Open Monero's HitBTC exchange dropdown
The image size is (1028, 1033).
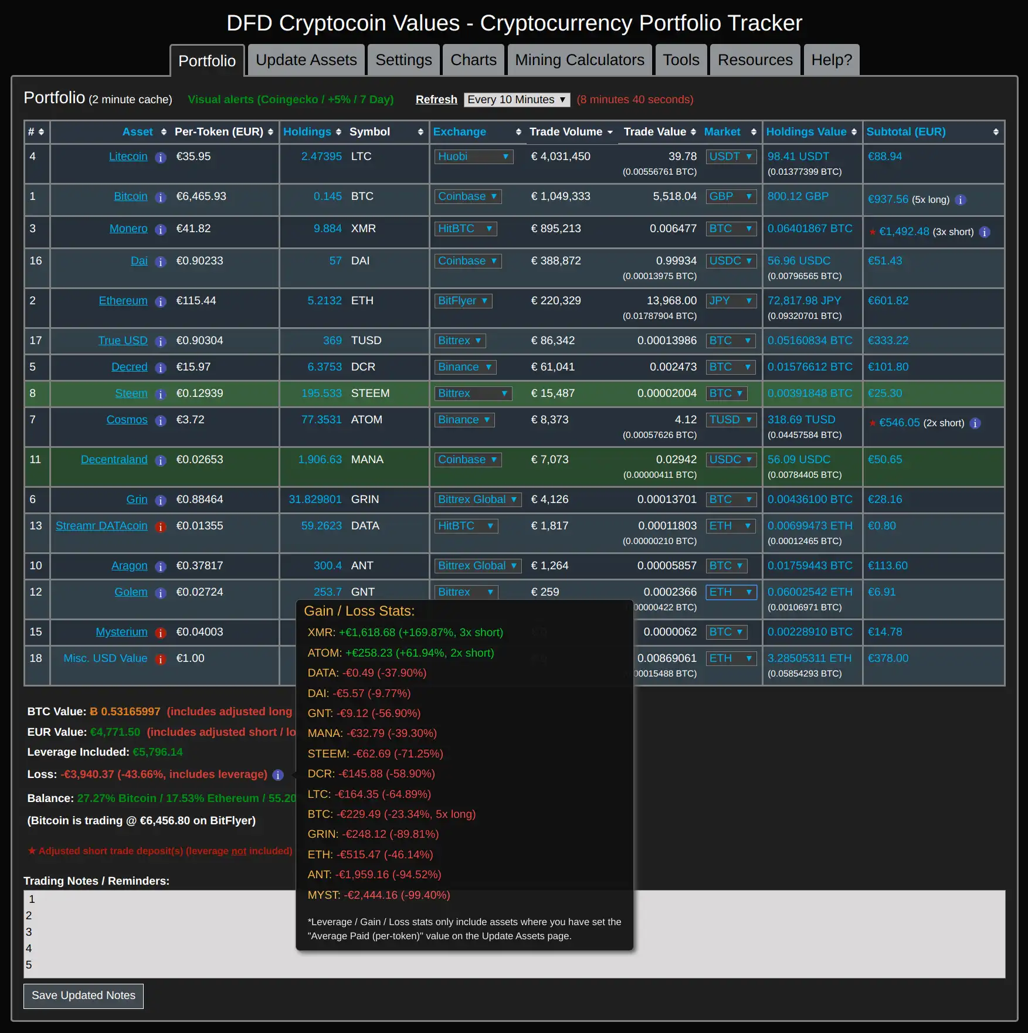pos(466,229)
